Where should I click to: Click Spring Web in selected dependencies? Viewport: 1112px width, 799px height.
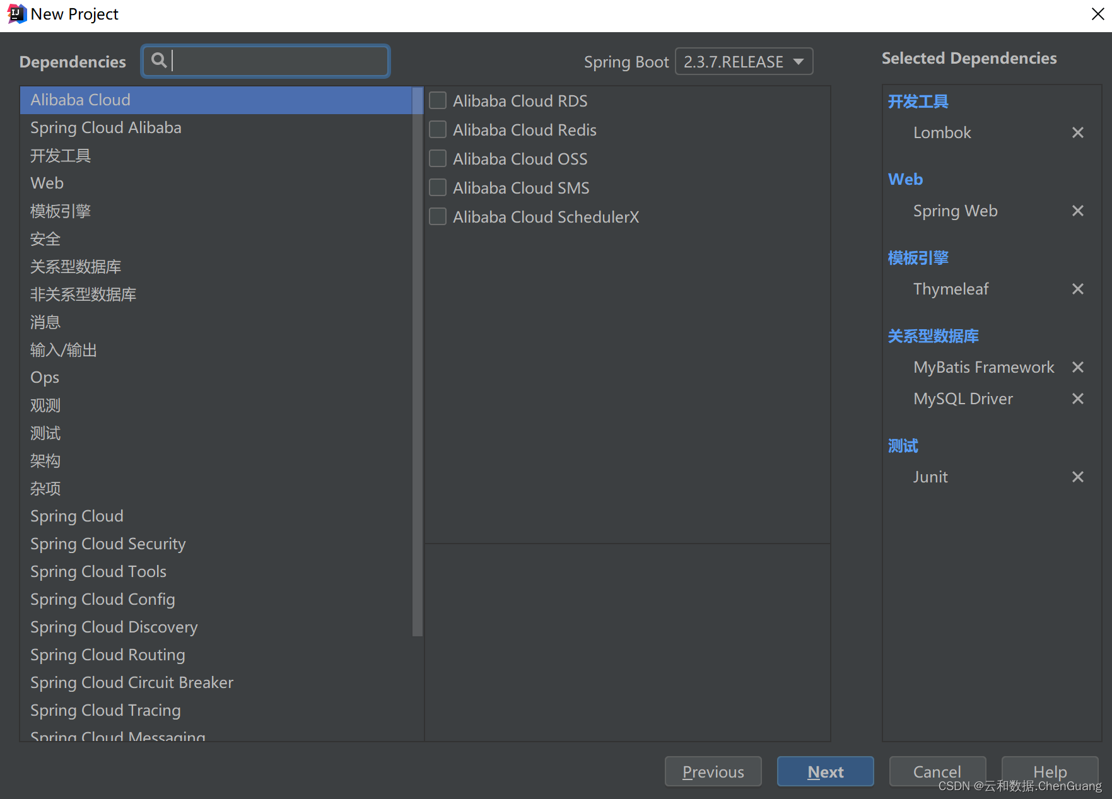point(955,211)
